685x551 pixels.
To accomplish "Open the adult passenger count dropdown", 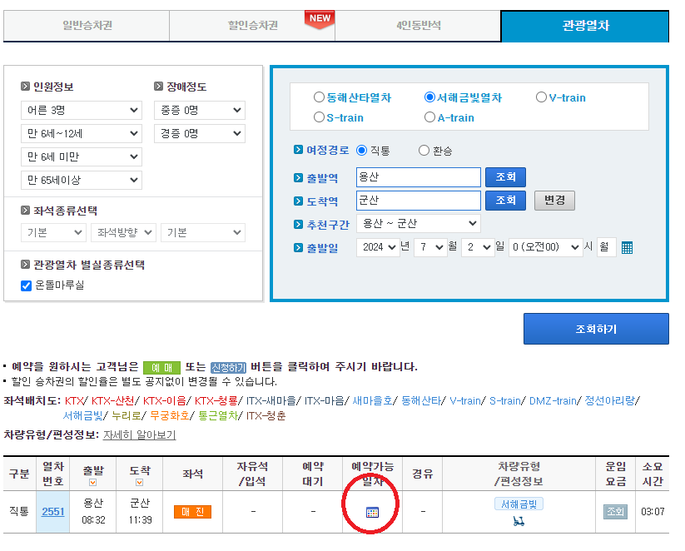I will pos(81,110).
